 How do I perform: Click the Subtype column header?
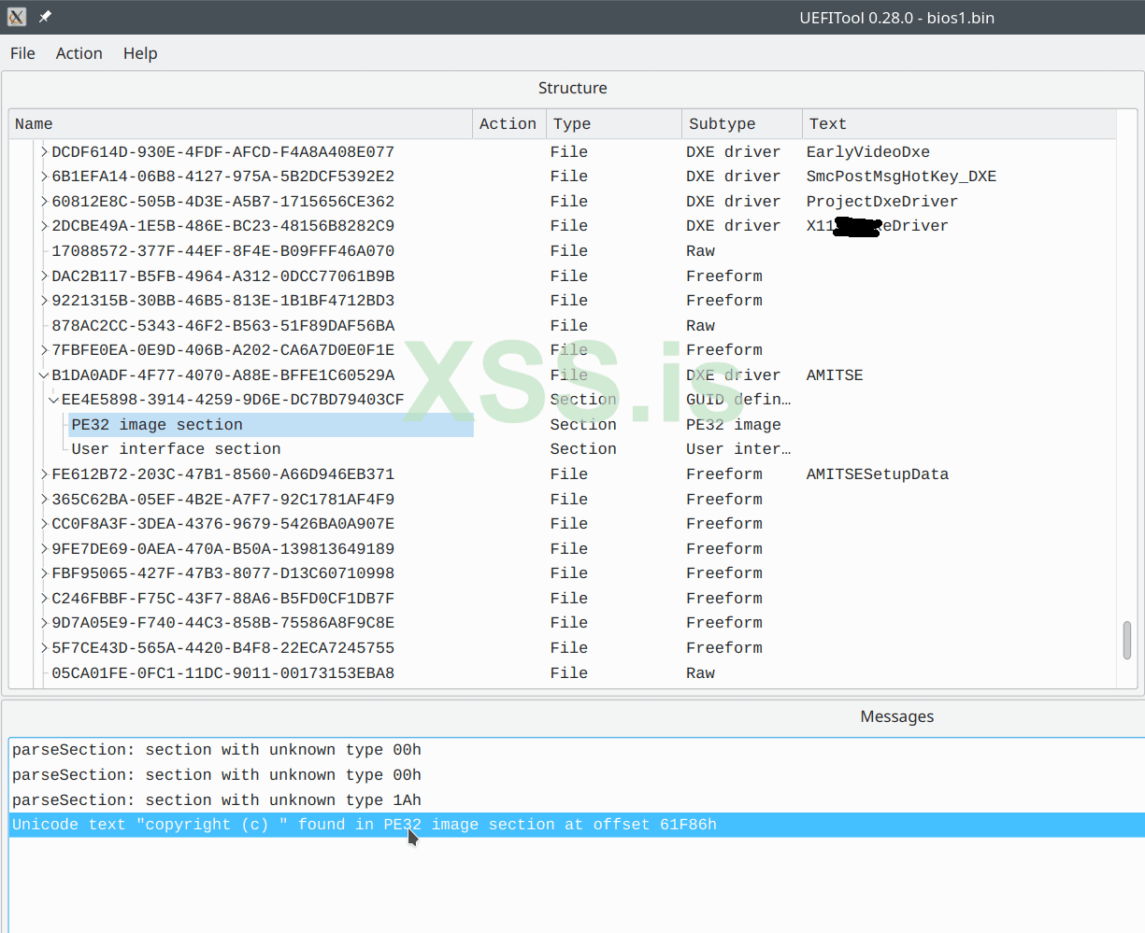741,124
